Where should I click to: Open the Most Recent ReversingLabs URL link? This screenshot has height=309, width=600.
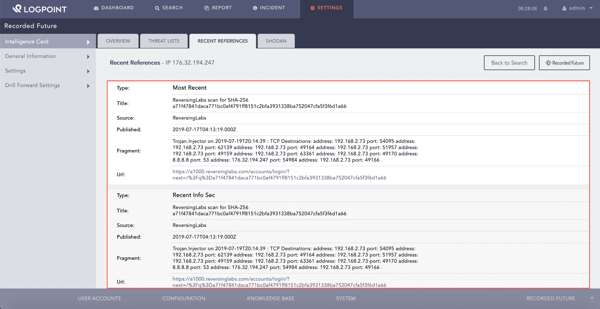tap(279, 174)
